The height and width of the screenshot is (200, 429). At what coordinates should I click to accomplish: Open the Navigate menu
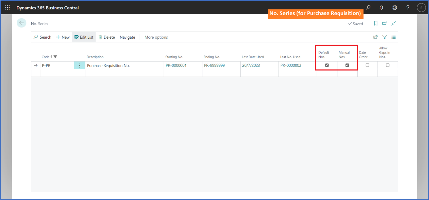127,37
